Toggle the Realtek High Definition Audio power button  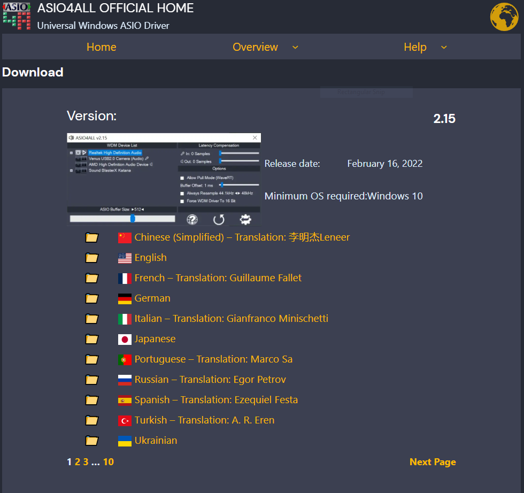pos(78,152)
